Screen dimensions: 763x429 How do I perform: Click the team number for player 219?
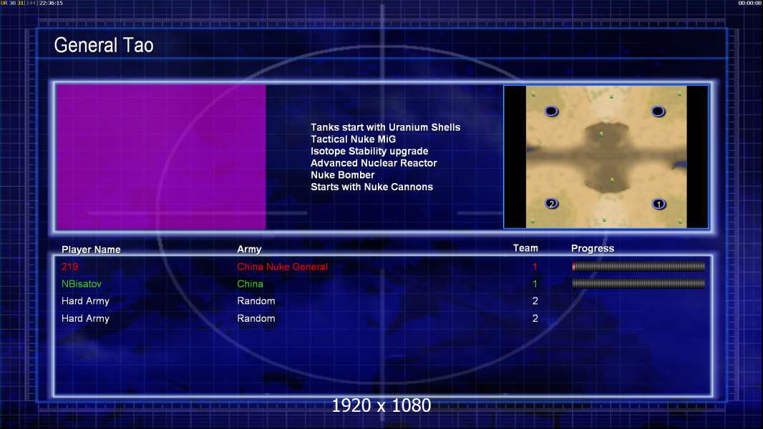click(x=535, y=267)
